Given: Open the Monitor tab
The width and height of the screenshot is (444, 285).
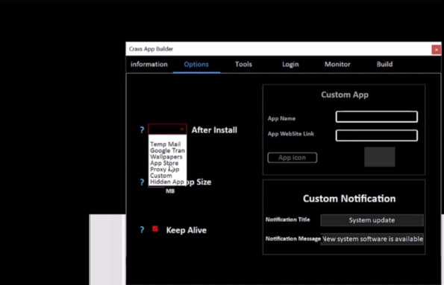Looking at the screenshot, I should pos(337,65).
